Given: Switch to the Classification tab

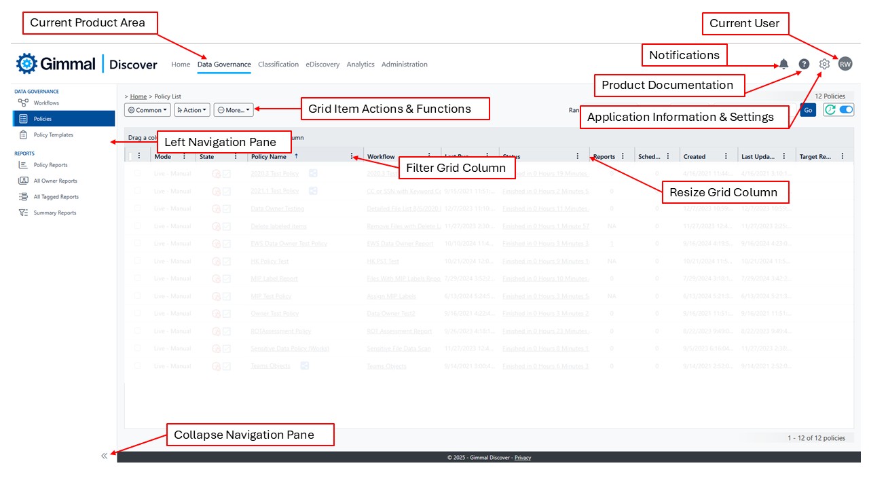Looking at the screenshot, I should (x=278, y=65).
